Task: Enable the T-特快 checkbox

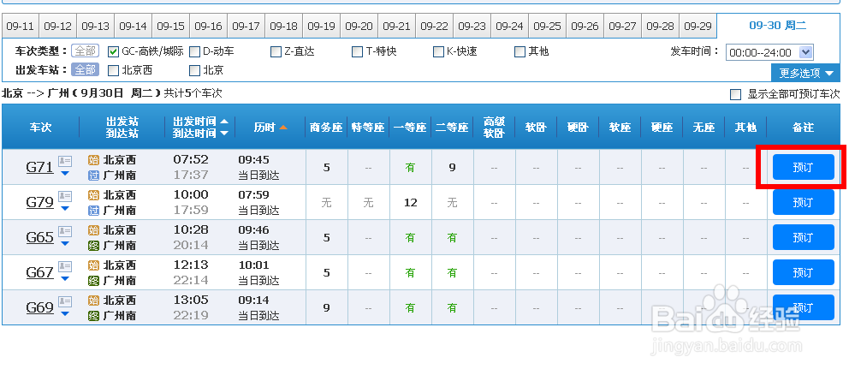Action: 357,52
